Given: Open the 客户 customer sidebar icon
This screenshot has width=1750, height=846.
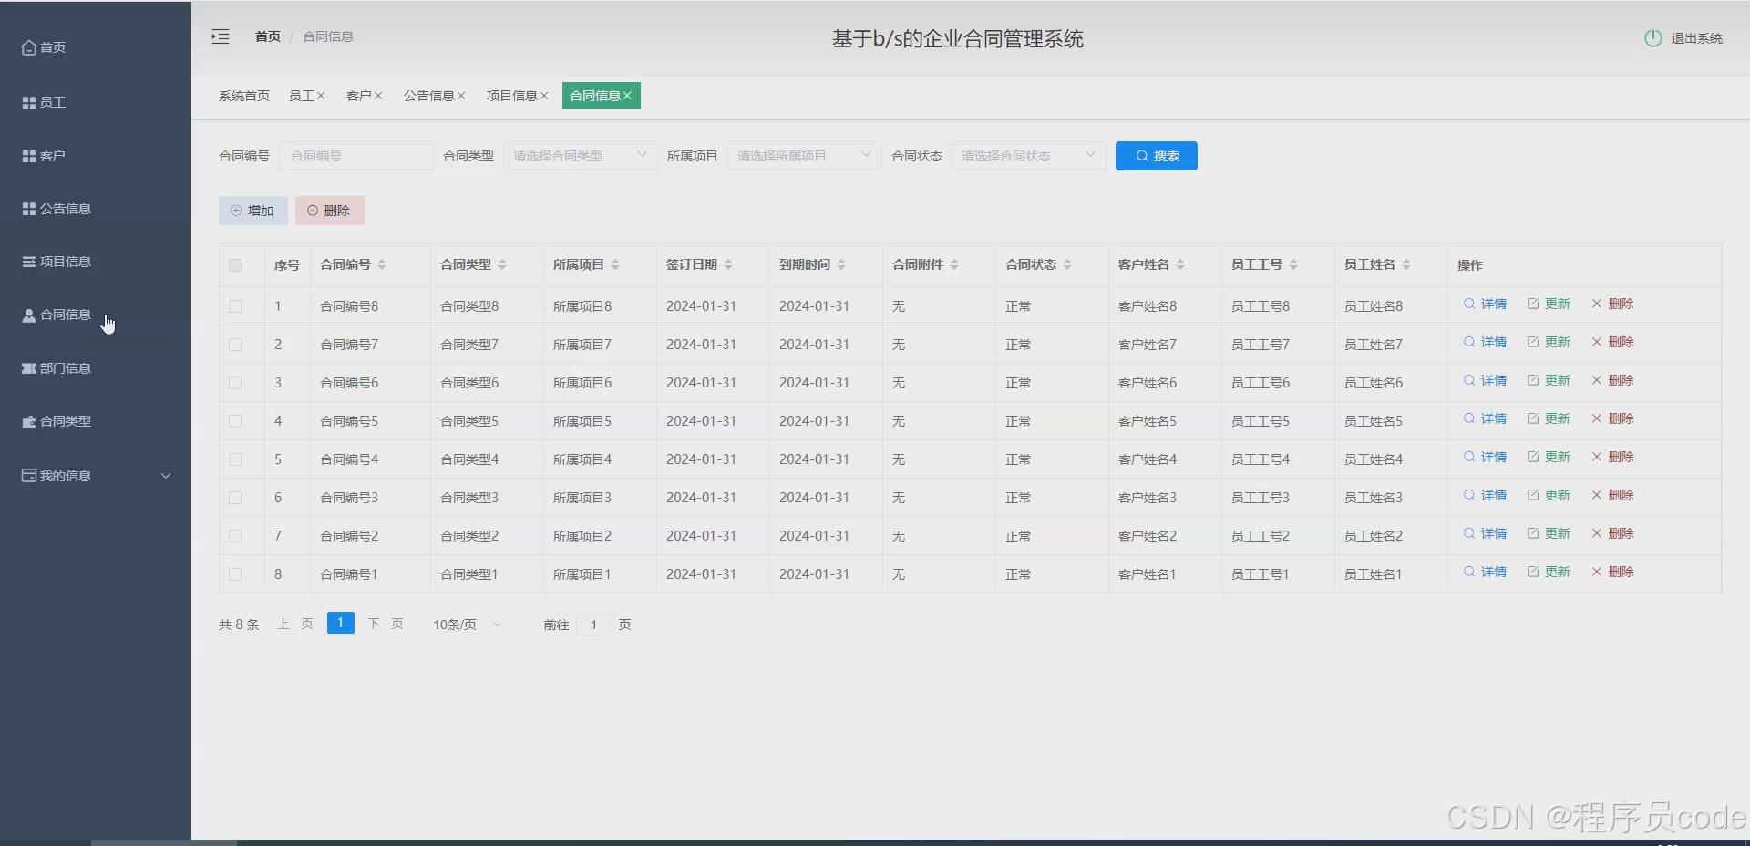Looking at the screenshot, I should click(x=27, y=155).
